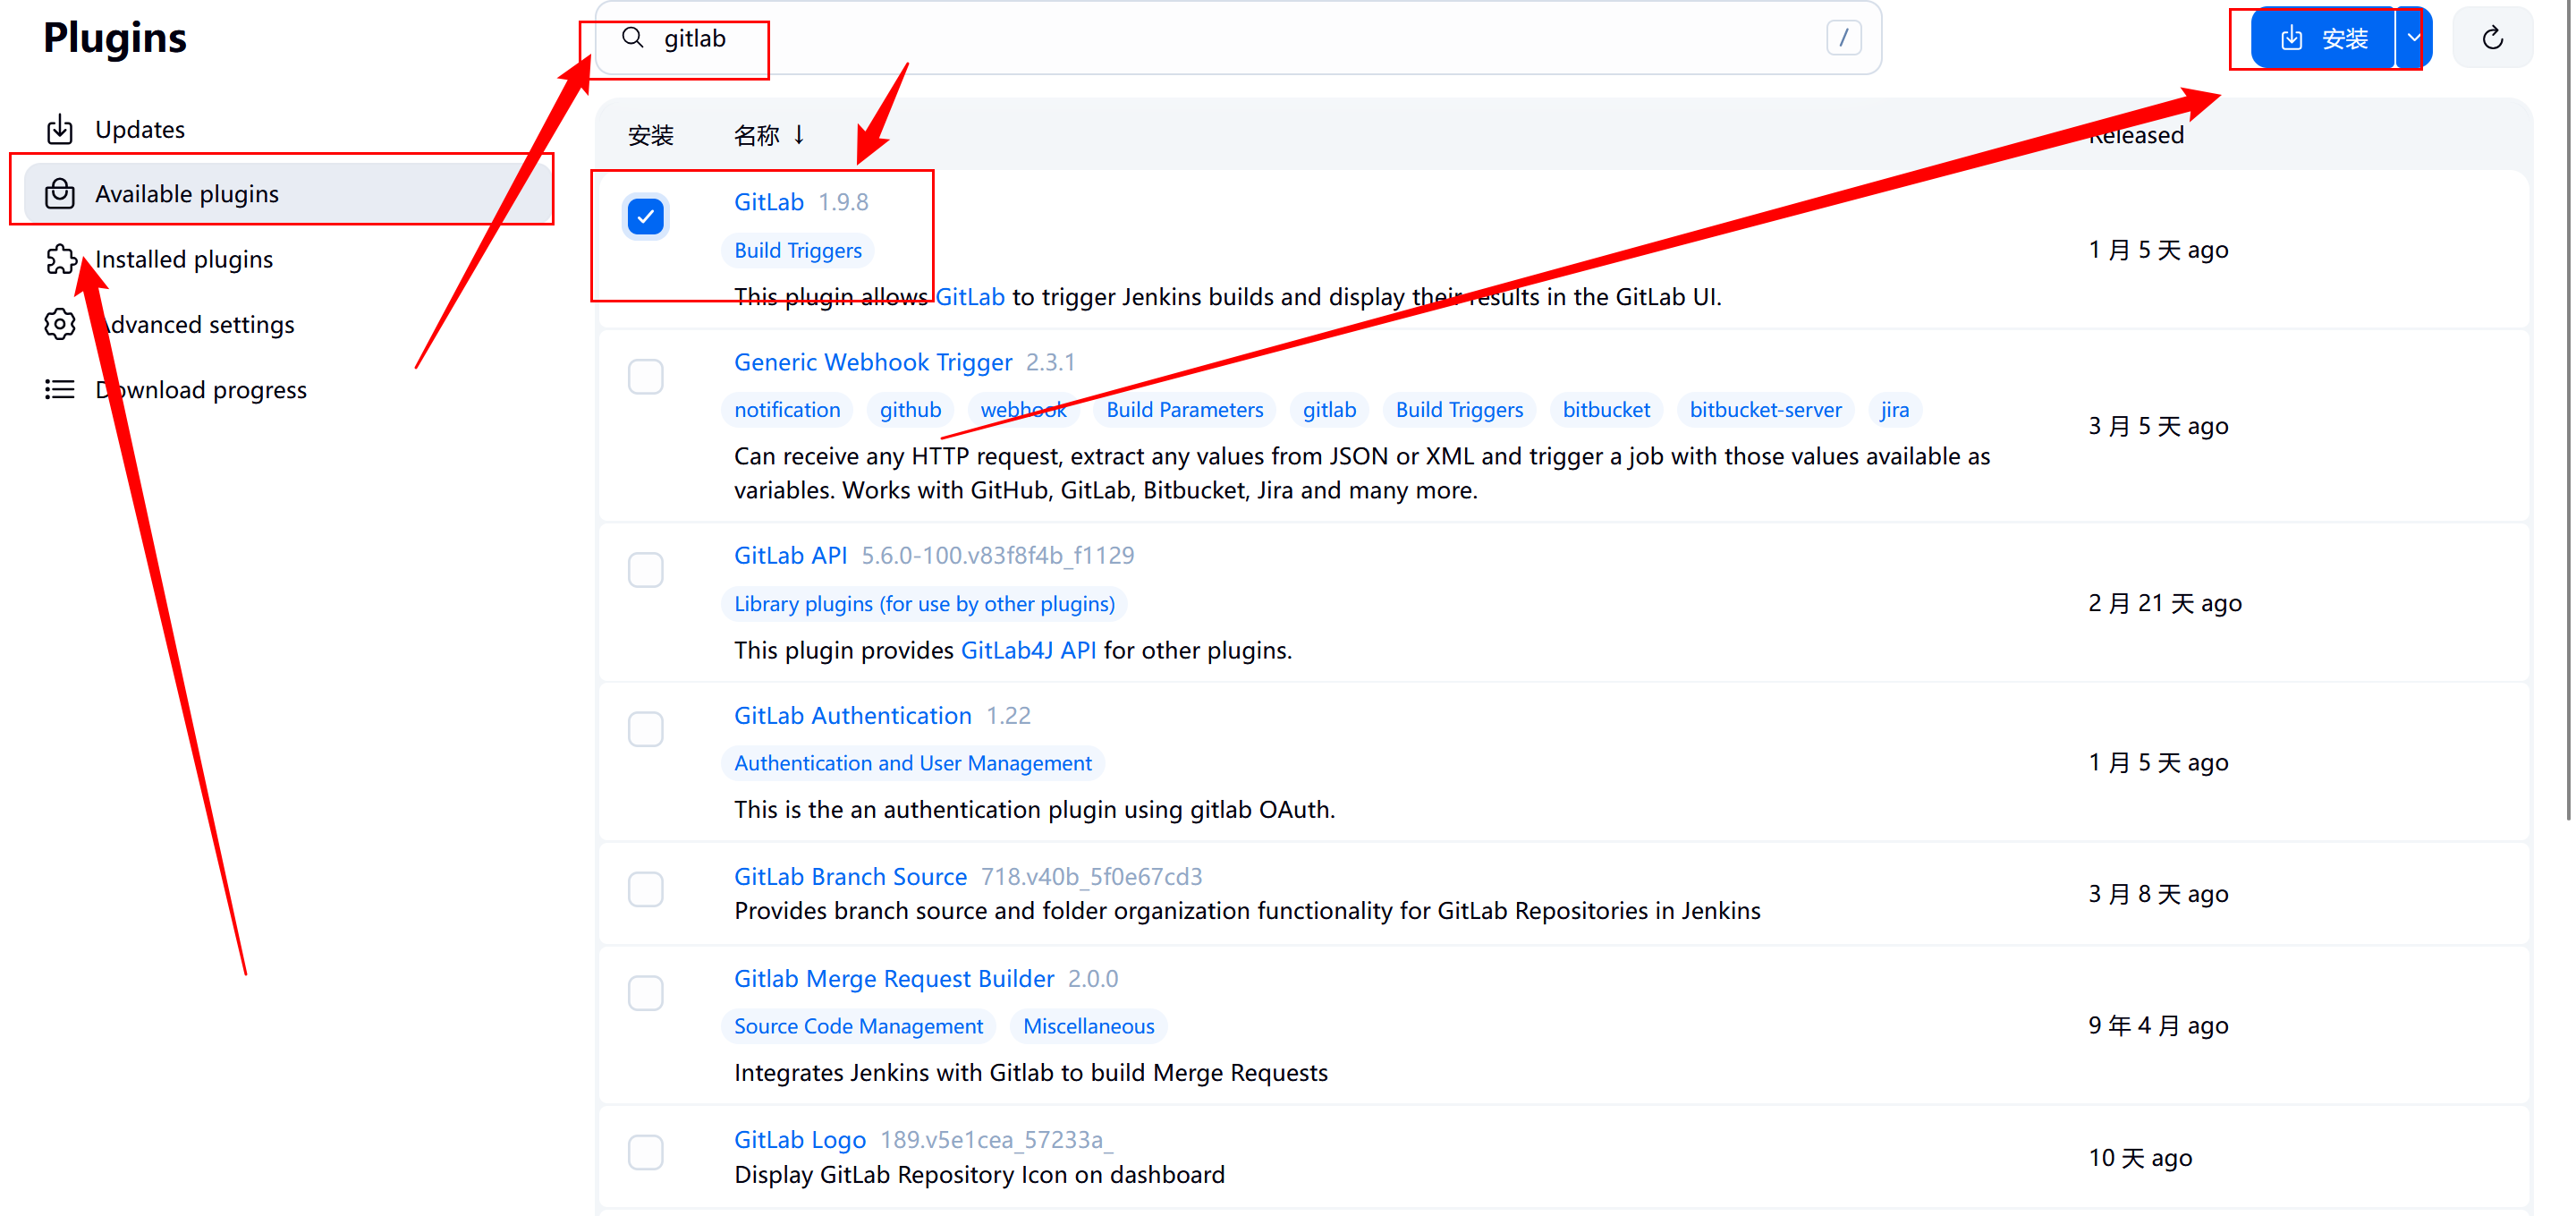
Task: Click the Available plugins bag icon
Action: (60, 194)
